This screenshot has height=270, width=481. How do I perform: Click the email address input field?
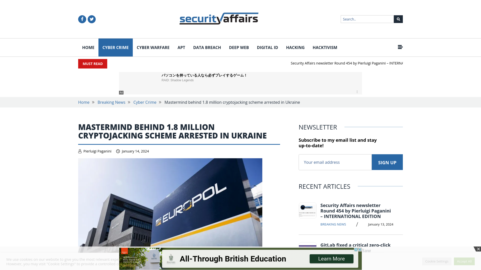click(x=335, y=162)
